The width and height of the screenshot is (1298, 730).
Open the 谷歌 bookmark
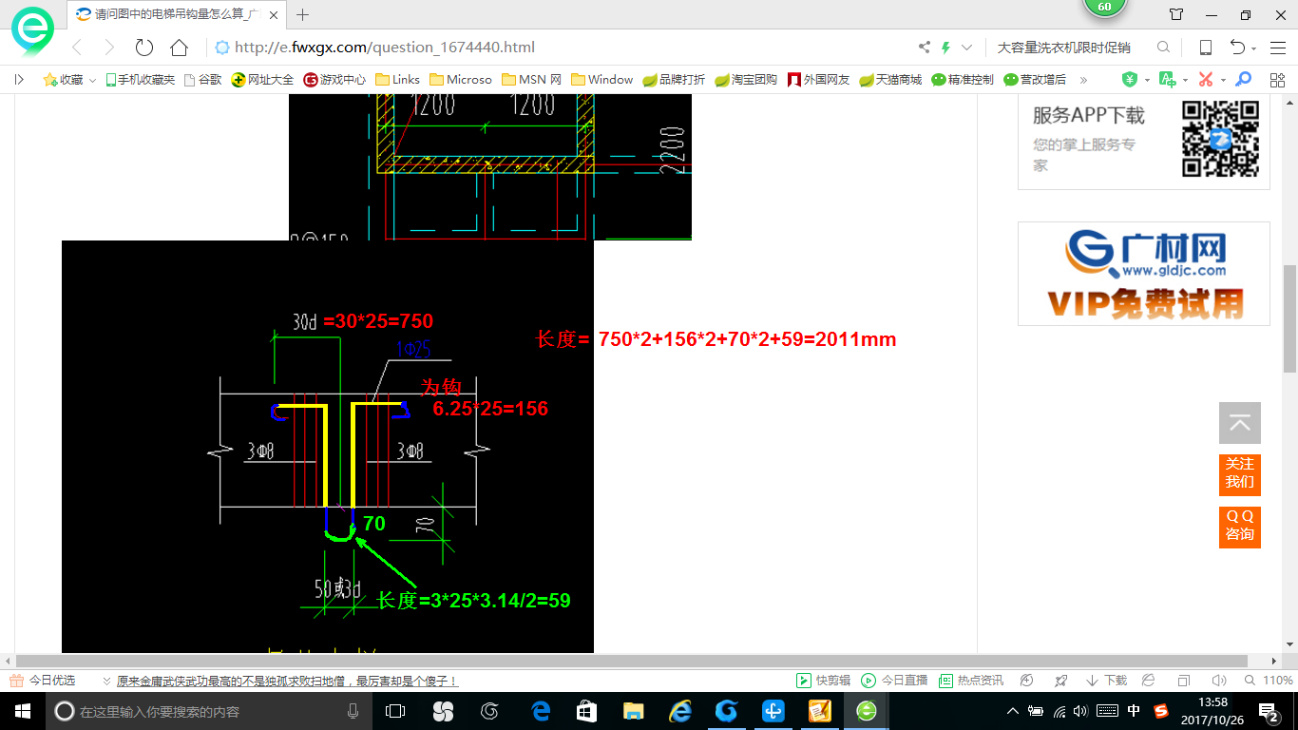pyautogui.click(x=202, y=80)
